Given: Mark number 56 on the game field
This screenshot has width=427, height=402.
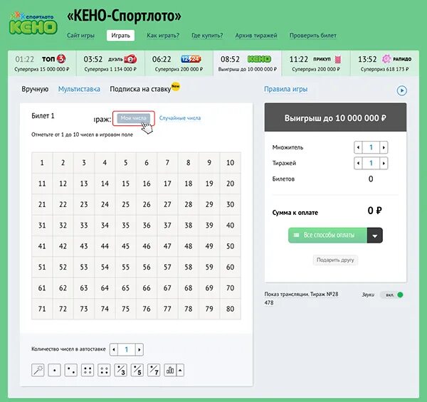Looking at the screenshot, I should point(147,268).
